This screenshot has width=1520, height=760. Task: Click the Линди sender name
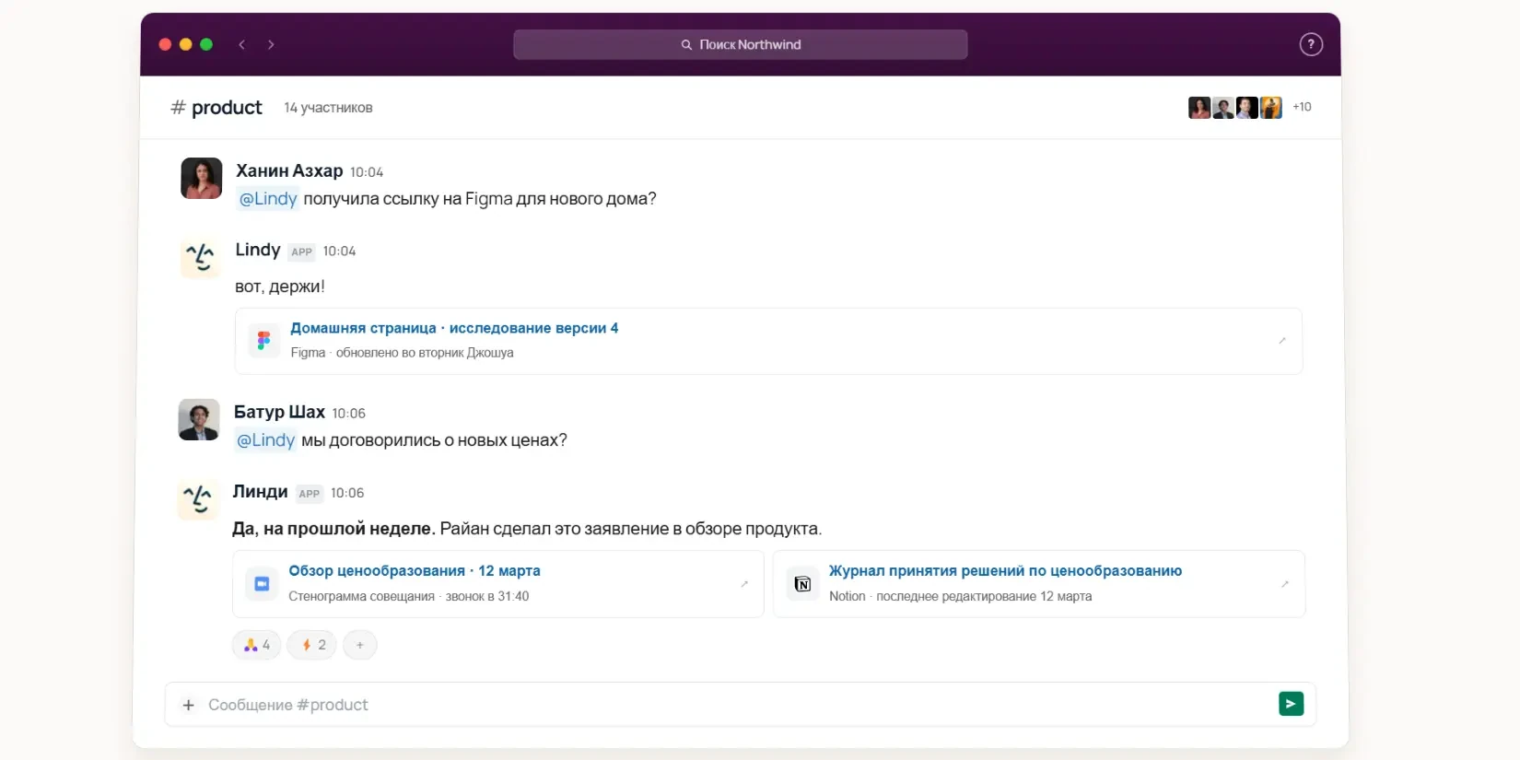[260, 492]
